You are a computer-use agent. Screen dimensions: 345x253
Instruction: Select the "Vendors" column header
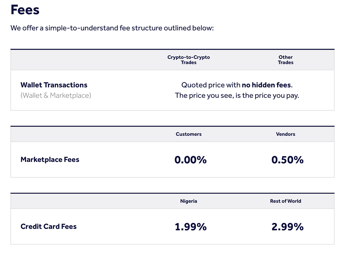(285, 134)
